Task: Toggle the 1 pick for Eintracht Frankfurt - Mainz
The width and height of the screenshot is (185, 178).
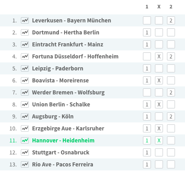Action: pos(147,44)
